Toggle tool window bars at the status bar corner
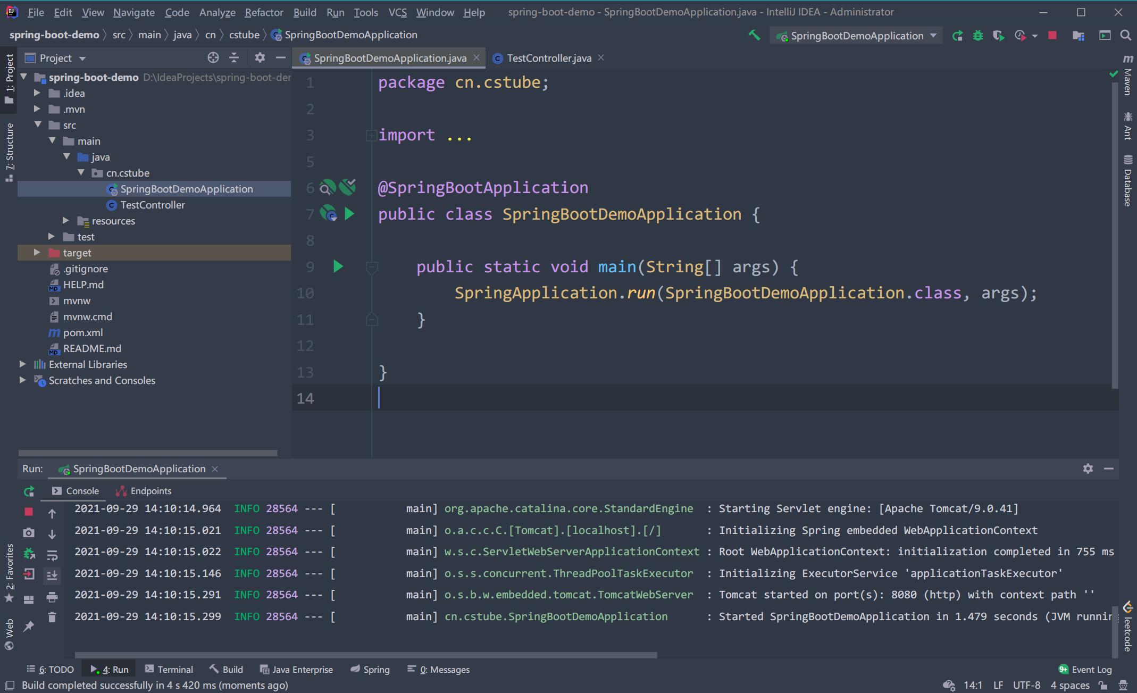 pos(10,685)
